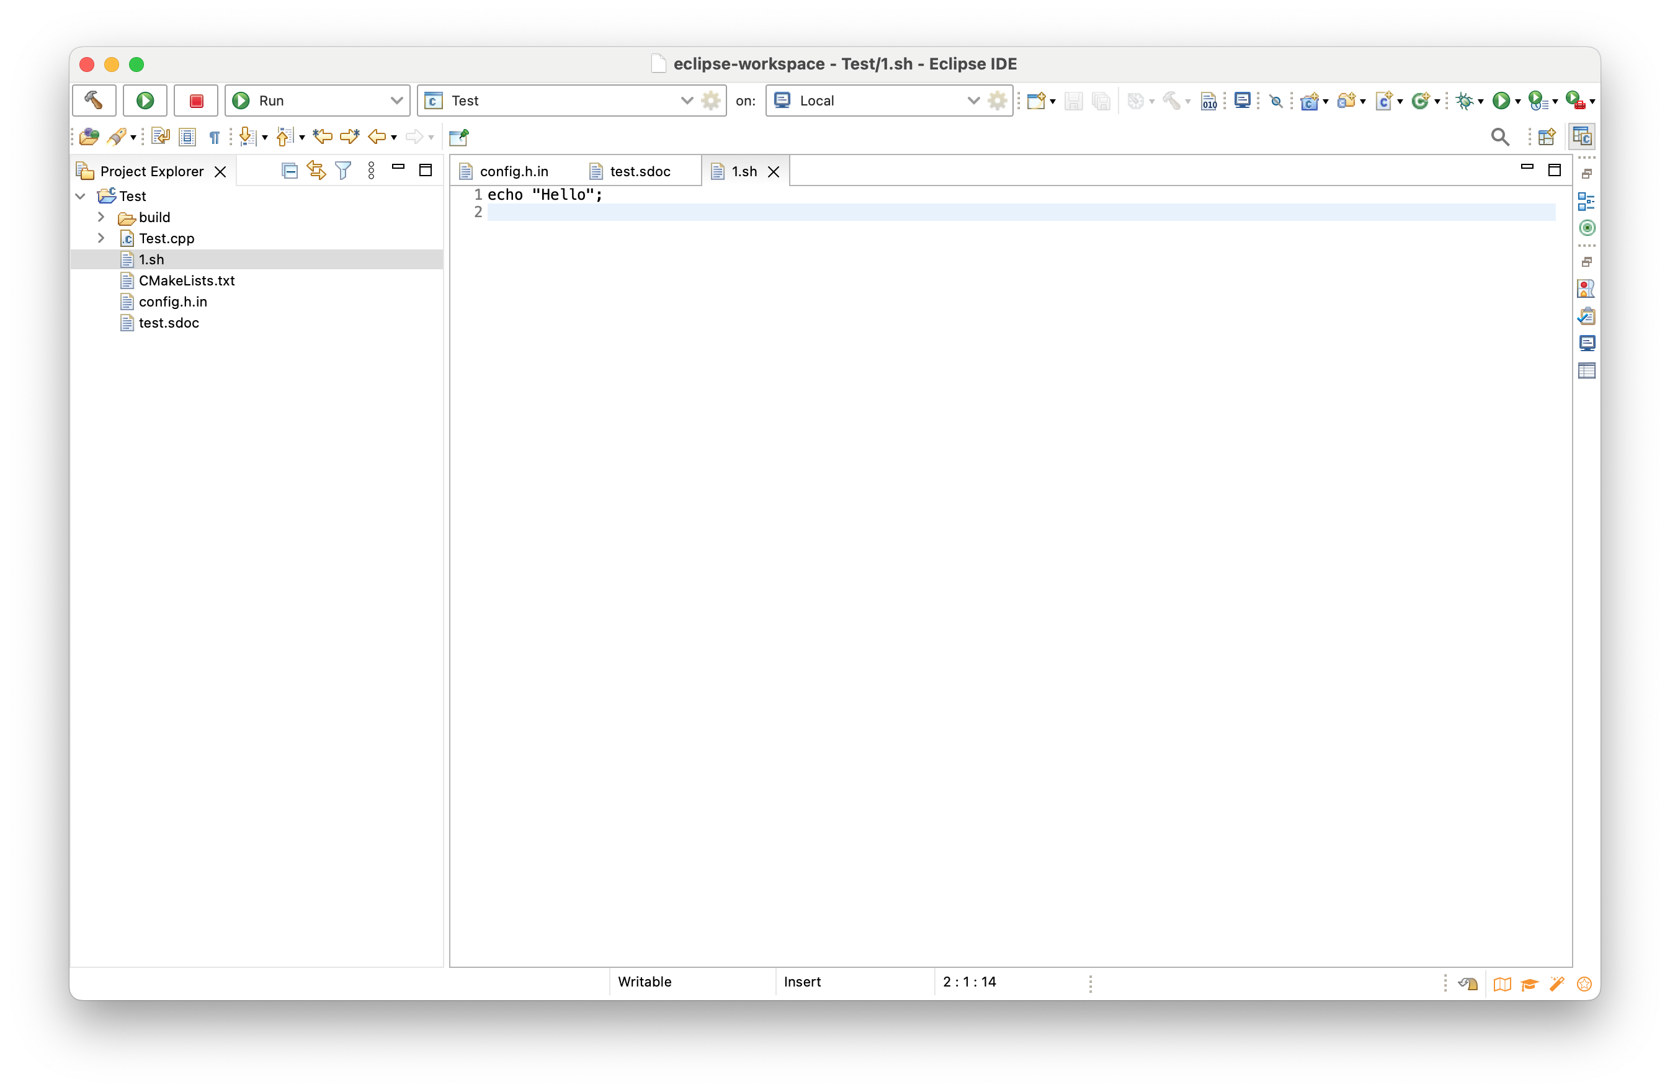Open the Search dialog via magnifier icon
The image size is (1670, 1092).
[x=1499, y=137]
